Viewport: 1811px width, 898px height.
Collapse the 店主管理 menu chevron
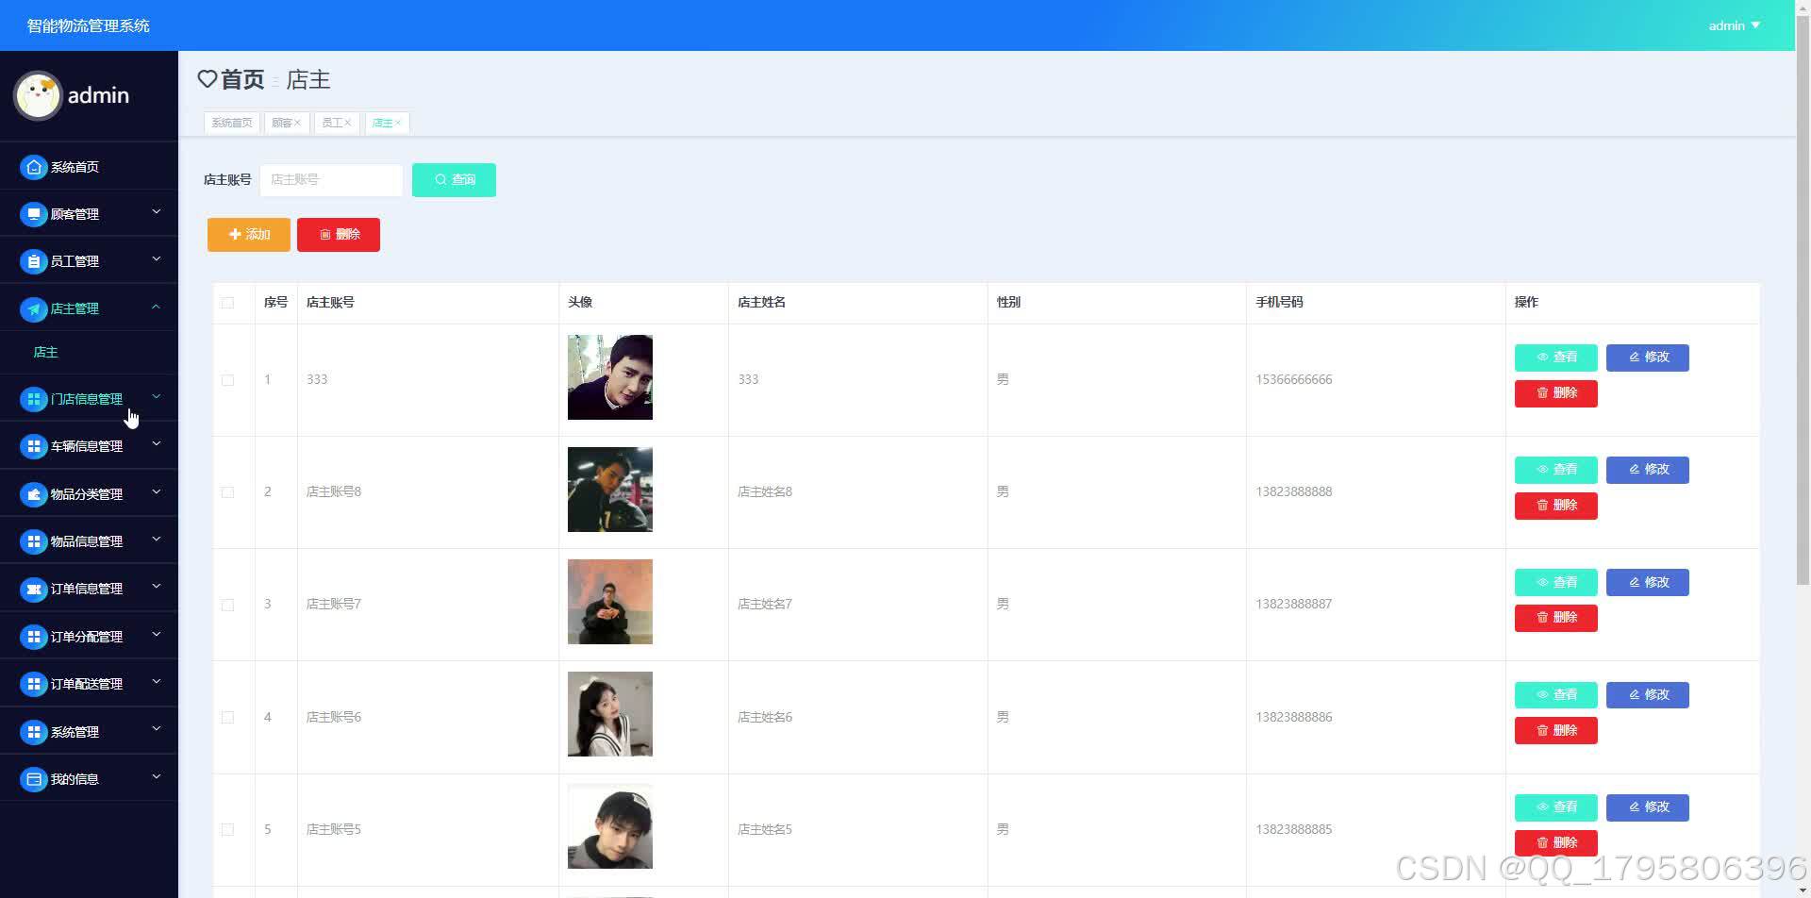(x=157, y=307)
